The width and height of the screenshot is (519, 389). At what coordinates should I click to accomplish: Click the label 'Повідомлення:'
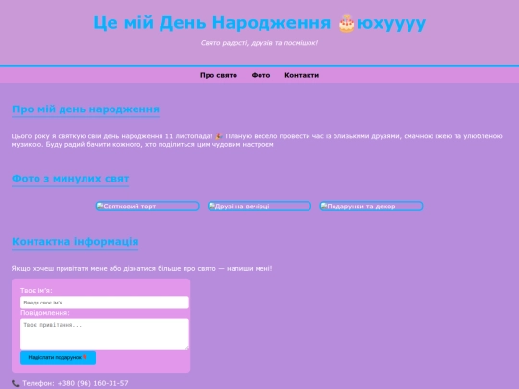point(45,313)
